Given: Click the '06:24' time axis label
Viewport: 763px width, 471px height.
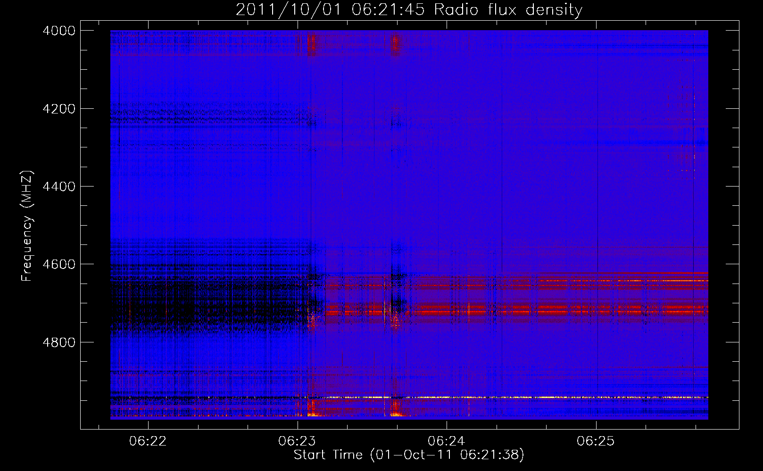Looking at the screenshot, I should click(447, 441).
